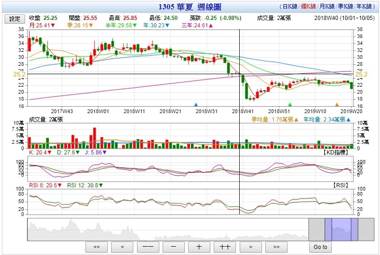
Task: Switch to 季K線 quarterly chart
Action: click(x=345, y=6)
